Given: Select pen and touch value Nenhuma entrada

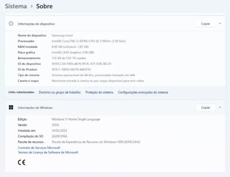Looking at the screenshot, I should [98, 81].
